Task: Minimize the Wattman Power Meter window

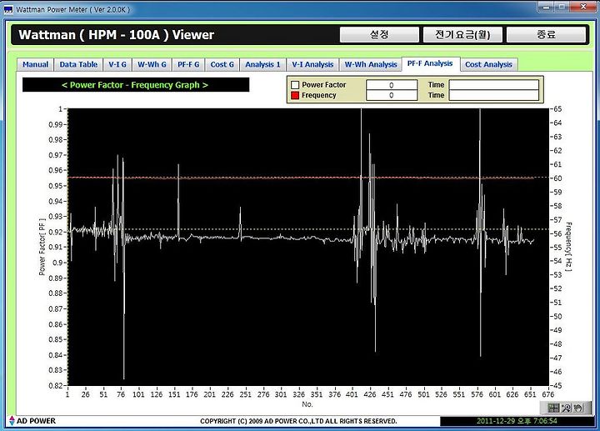Action: click(x=546, y=7)
